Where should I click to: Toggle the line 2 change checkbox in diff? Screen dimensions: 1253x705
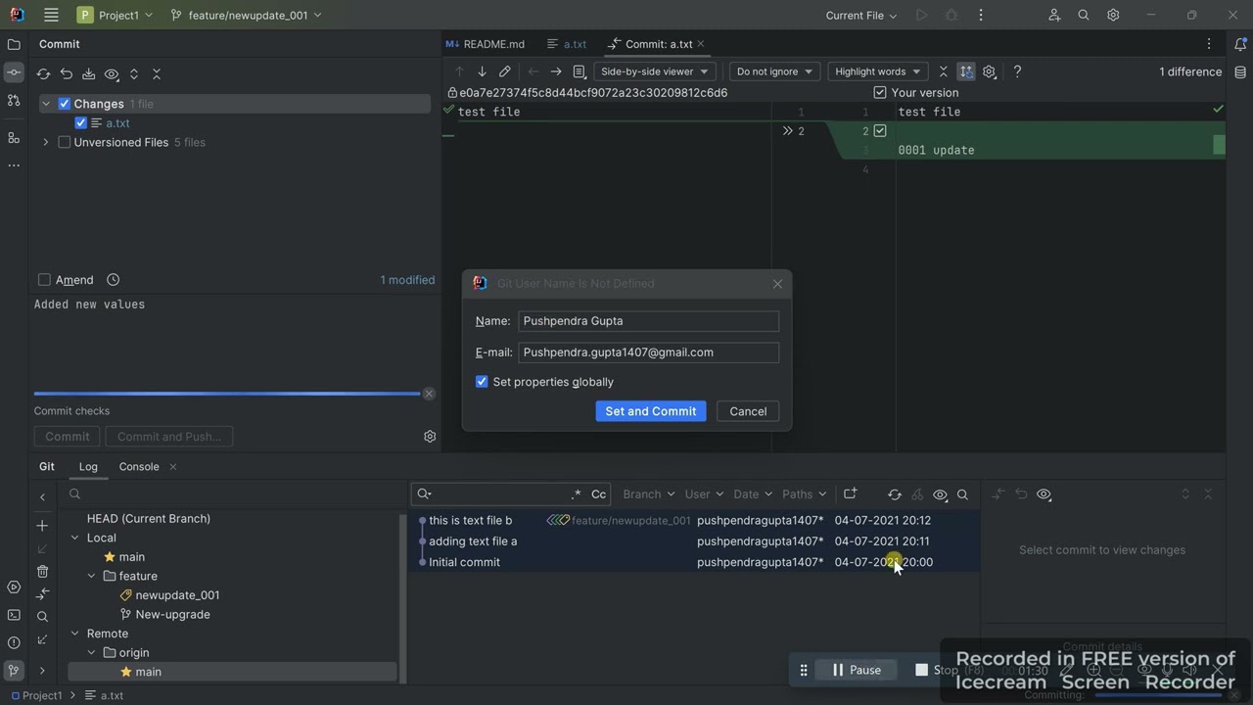(880, 131)
